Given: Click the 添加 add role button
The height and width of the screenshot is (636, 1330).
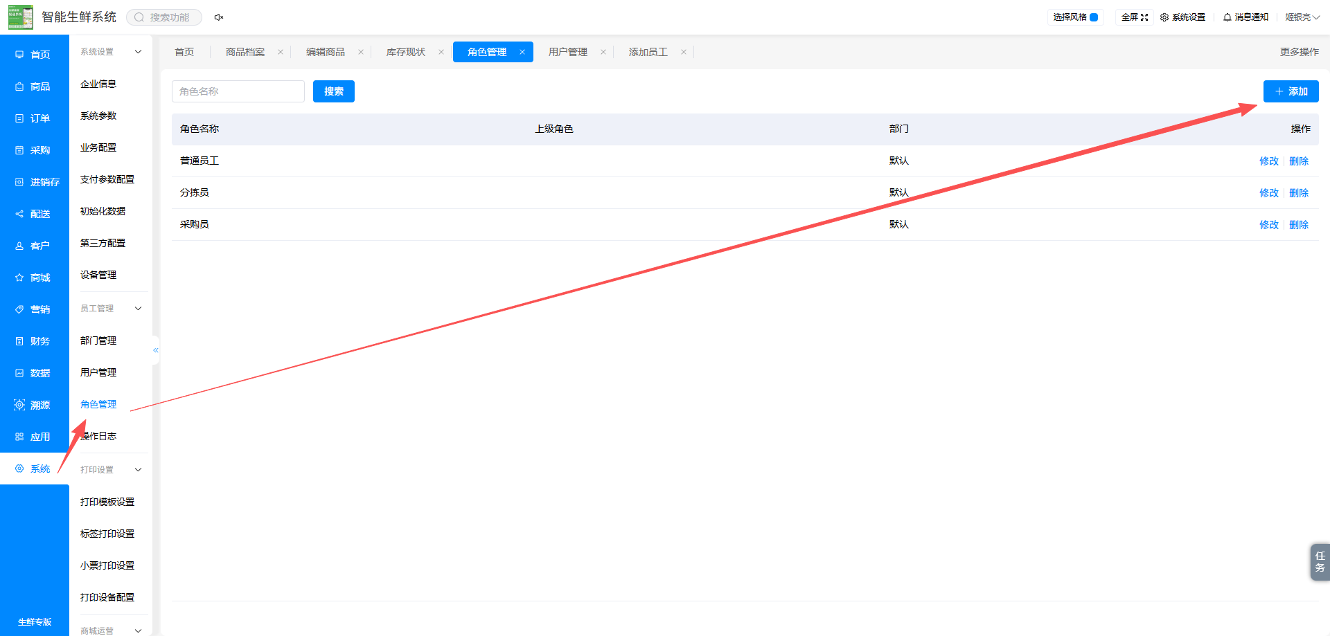Looking at the screenshot, I should (x=1291, y=91).
